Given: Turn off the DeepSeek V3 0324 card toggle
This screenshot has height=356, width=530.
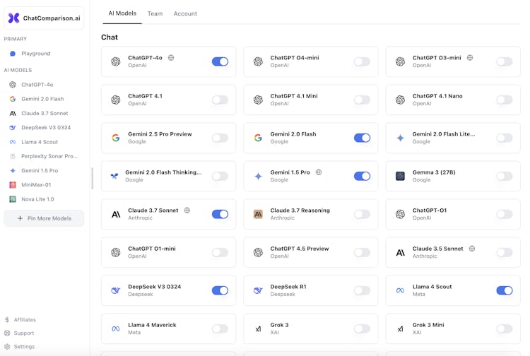Looking at the screenshot, I should click(x=220, y=290).
